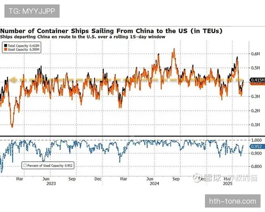Click the rolling 15-day window subtitle
Viewport: 265px width, 212px height.
83,37
